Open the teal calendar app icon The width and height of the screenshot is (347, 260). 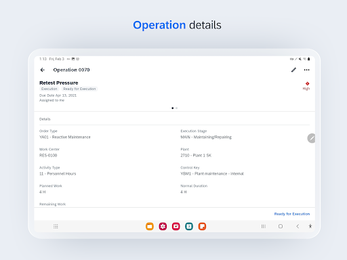tap(189, 226)
